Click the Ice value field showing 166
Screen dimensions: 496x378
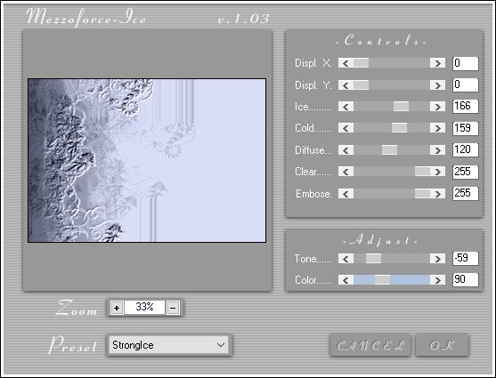(x=466, y=106)
